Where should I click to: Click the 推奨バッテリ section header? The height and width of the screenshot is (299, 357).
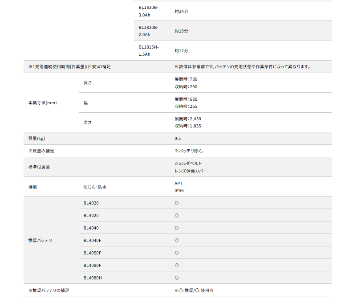(x=40, y=241)
